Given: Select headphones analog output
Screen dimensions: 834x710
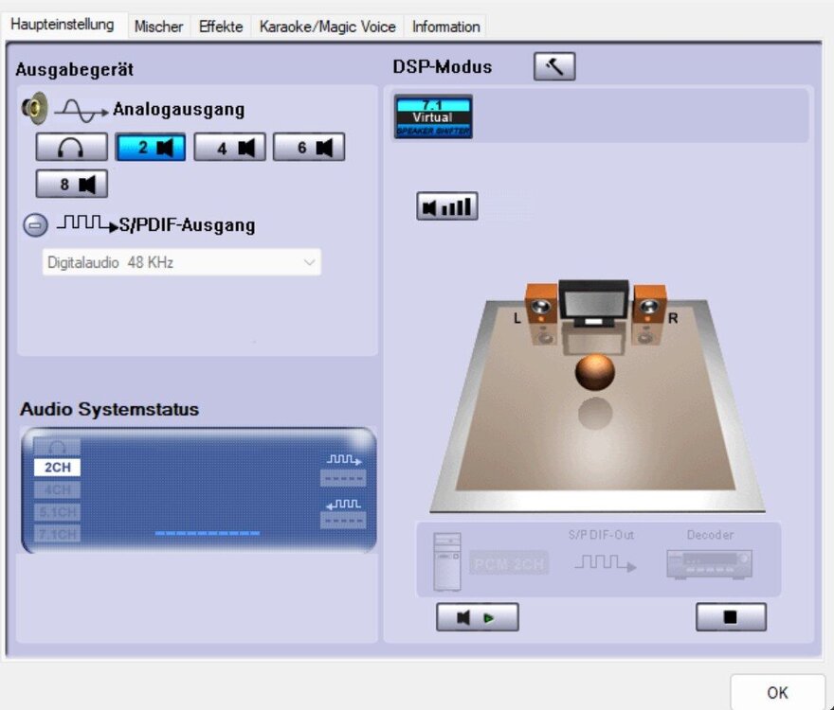Looking at the screenshot, I should [71, 148].
